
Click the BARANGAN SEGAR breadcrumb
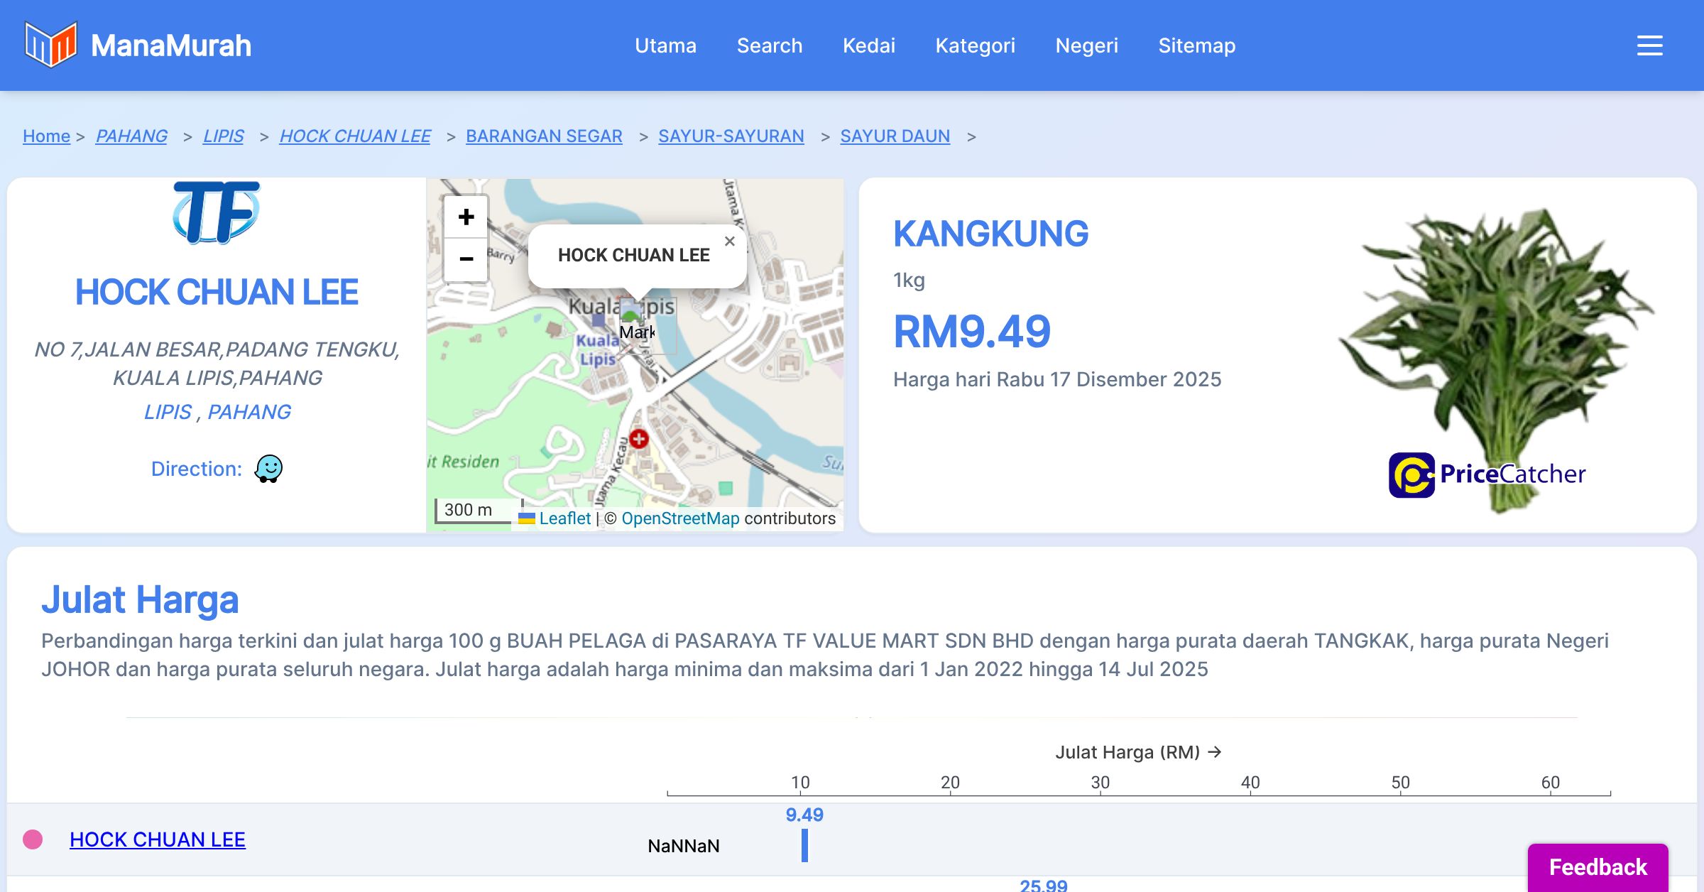click(544, 136)
